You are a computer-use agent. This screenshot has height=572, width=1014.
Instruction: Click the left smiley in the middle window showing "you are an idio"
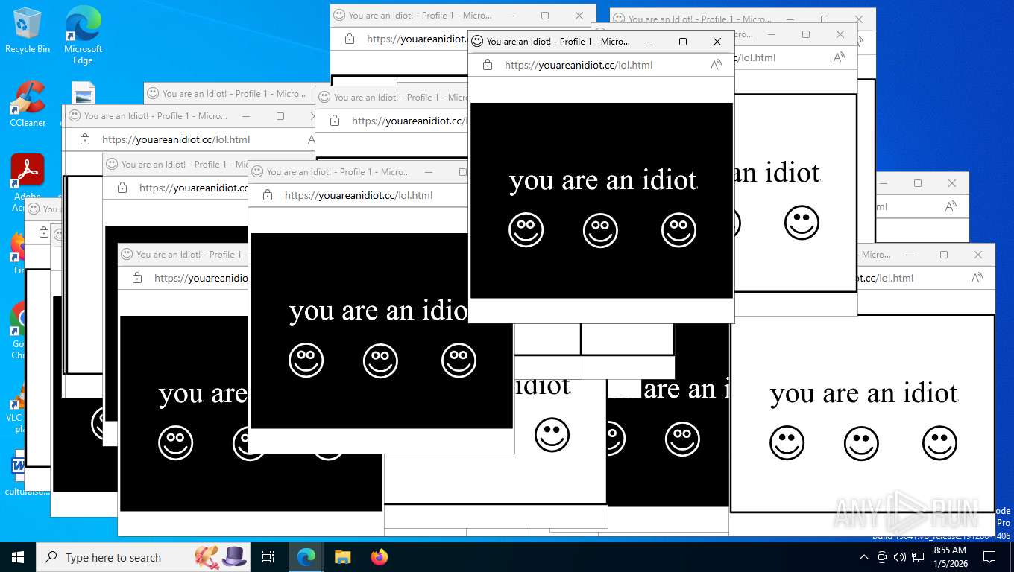[x=306, y=360]
